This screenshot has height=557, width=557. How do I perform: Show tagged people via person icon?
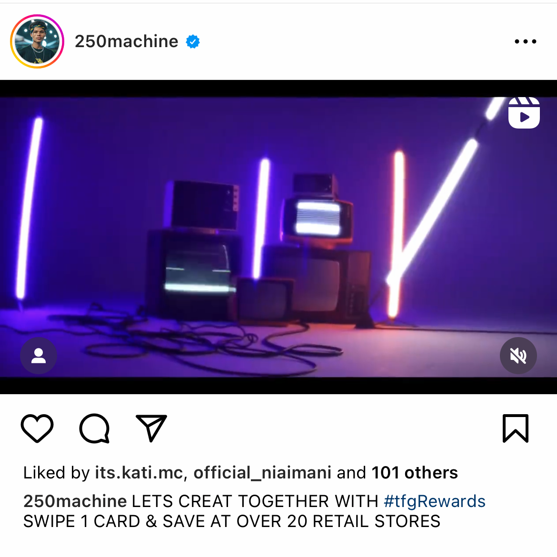click(39, 356)
